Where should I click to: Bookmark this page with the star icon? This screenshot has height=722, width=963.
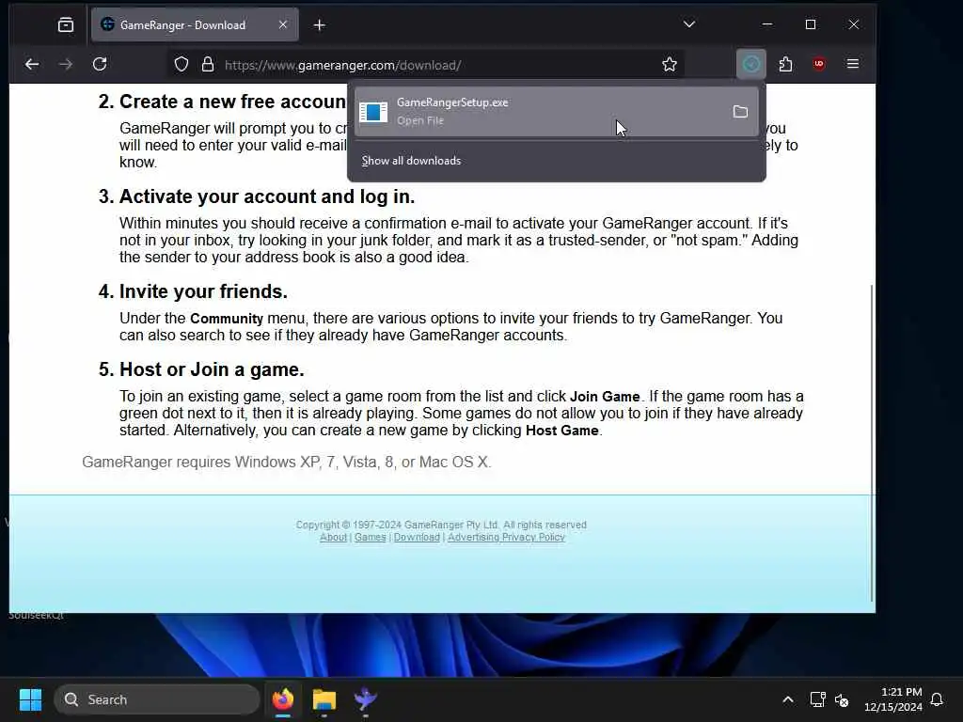tap(670, 65)
